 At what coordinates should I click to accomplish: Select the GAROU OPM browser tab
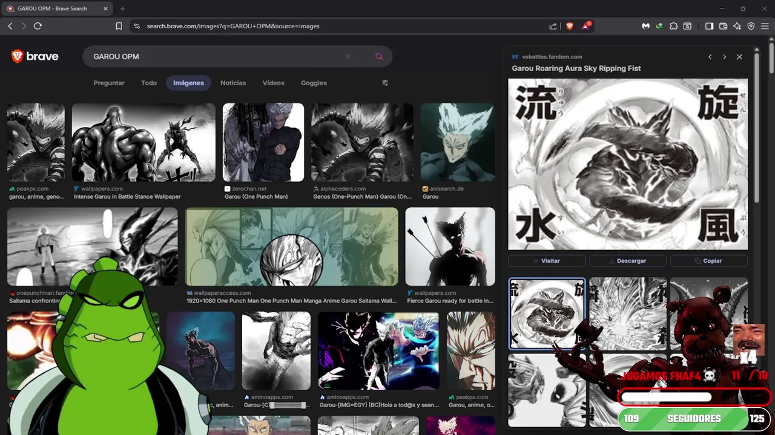point(58,8)
